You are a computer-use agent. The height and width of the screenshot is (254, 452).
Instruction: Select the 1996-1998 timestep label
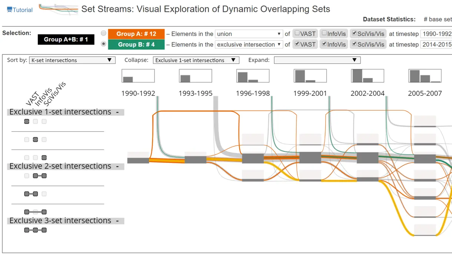click(253, 93)
